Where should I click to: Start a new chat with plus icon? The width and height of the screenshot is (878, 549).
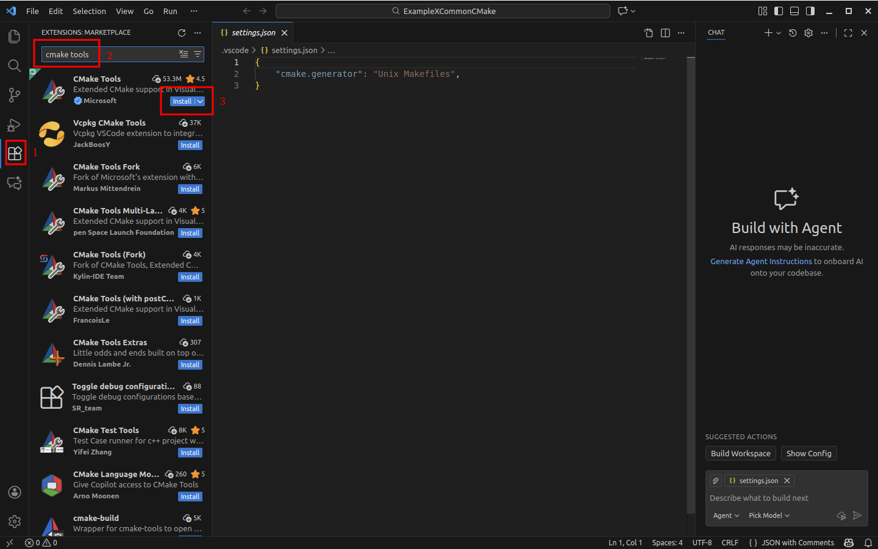768,33
